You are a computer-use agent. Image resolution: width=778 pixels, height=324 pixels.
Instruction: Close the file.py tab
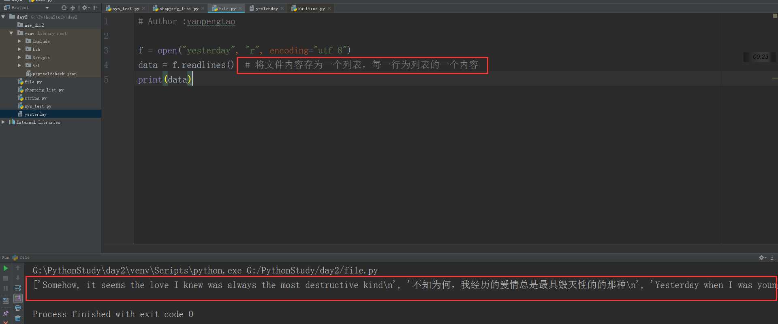tap(240, 8)
